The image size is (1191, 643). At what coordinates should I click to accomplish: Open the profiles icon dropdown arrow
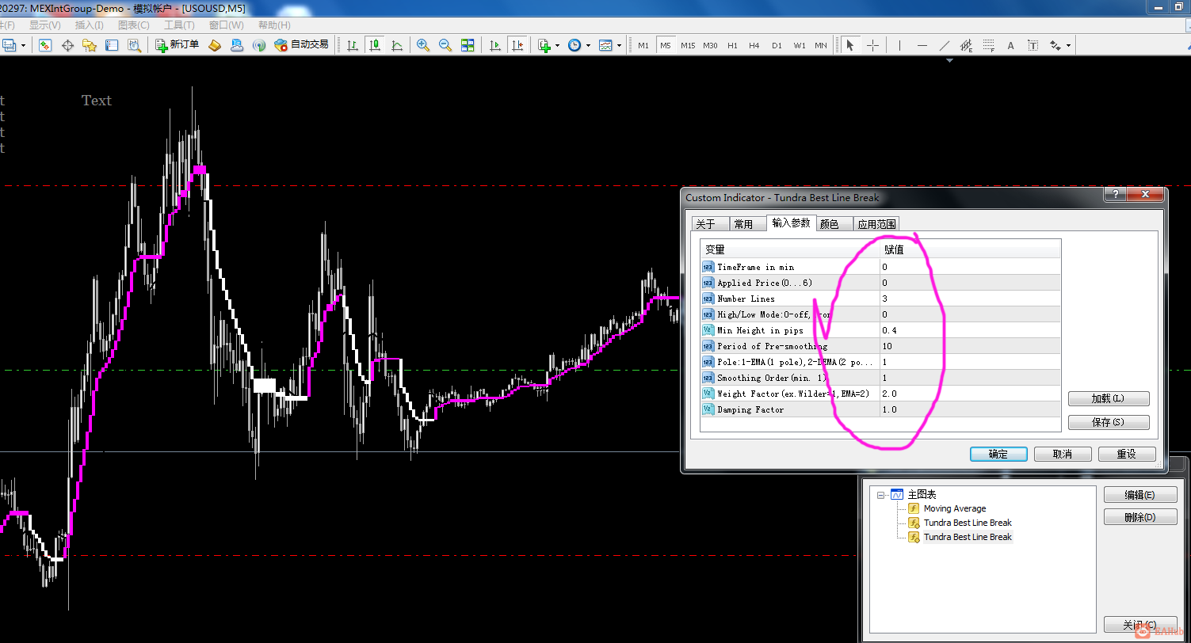pyautogui.click(x=23, y=45)
